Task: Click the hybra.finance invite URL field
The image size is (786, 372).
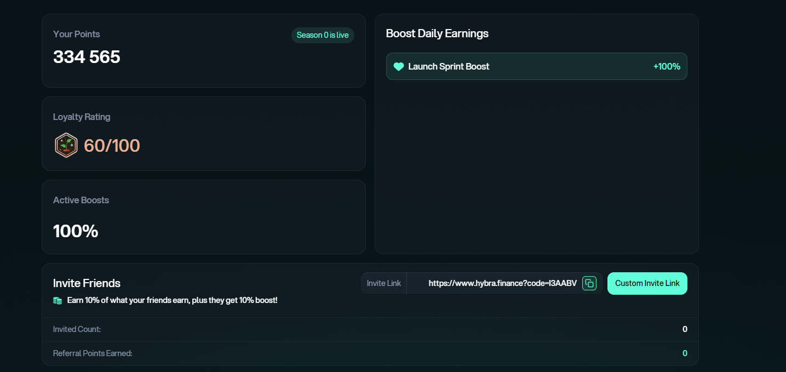Action: [x=502, y=283]
